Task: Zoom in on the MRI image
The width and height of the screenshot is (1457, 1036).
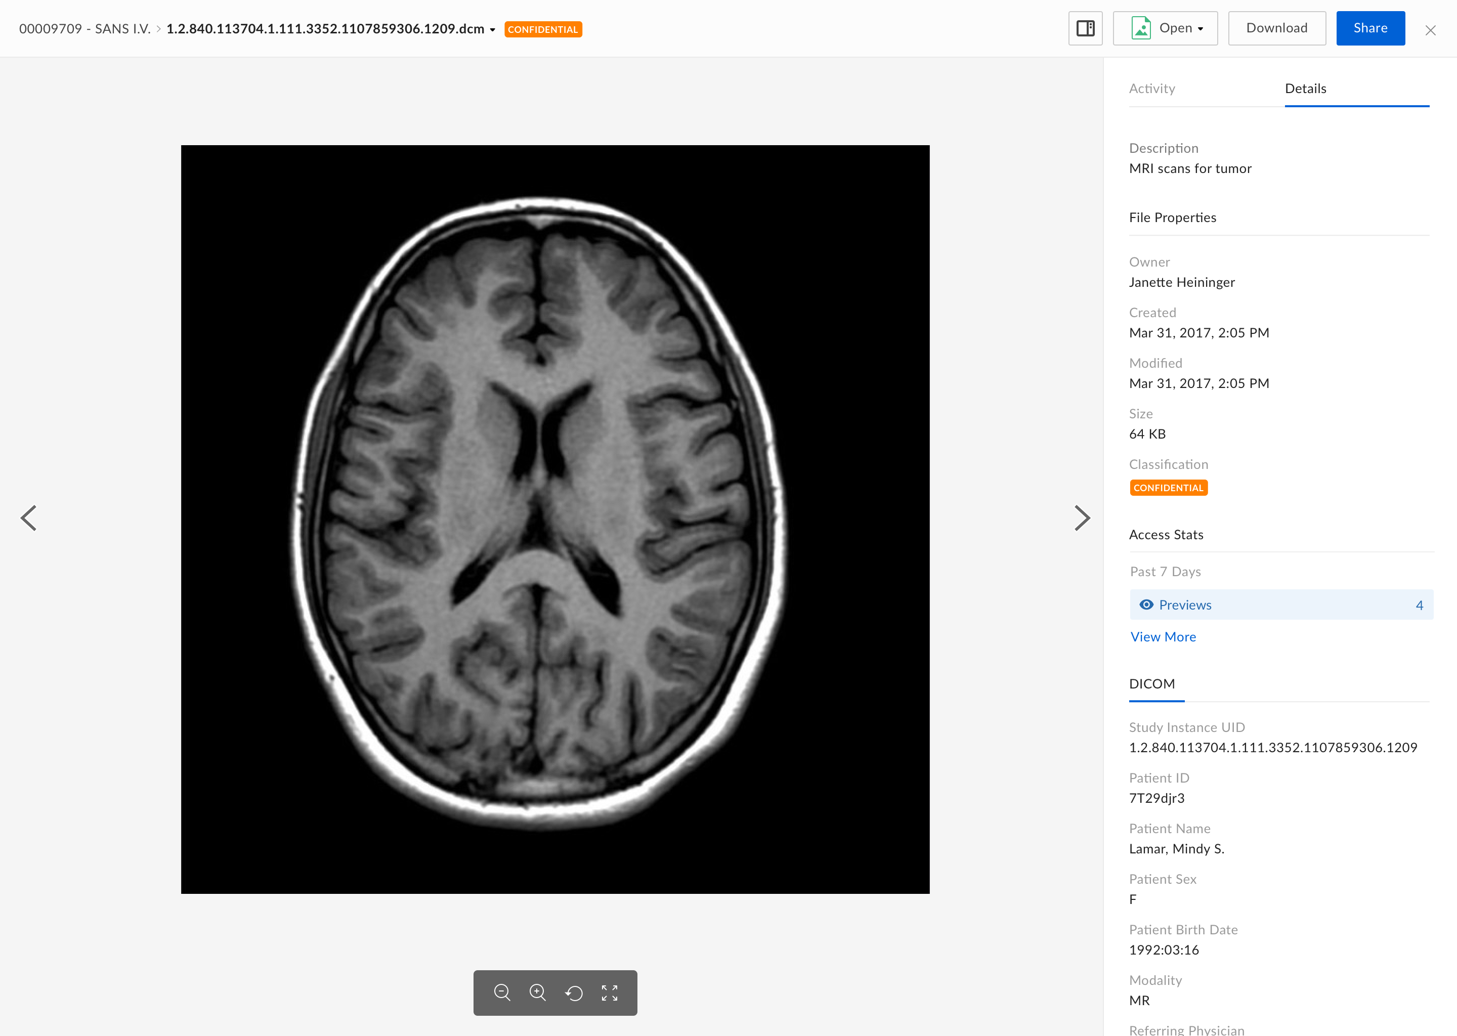Action: click(x=538, y=992)
